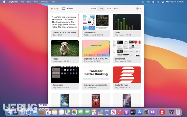
Task: Open Reminders from the Dock
Action: pos(61,112)
